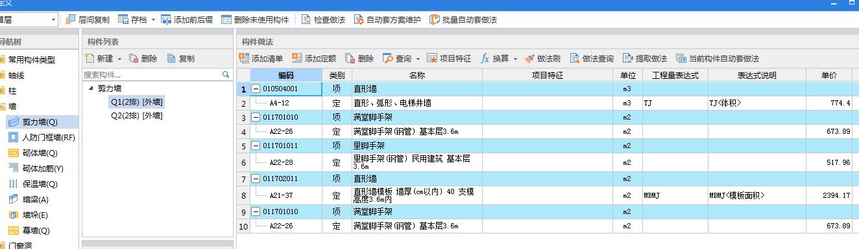Collapse row 1 code 010504001
This screenshot has height=249, width=859.
pyautogui.click(x=256, y=89)
